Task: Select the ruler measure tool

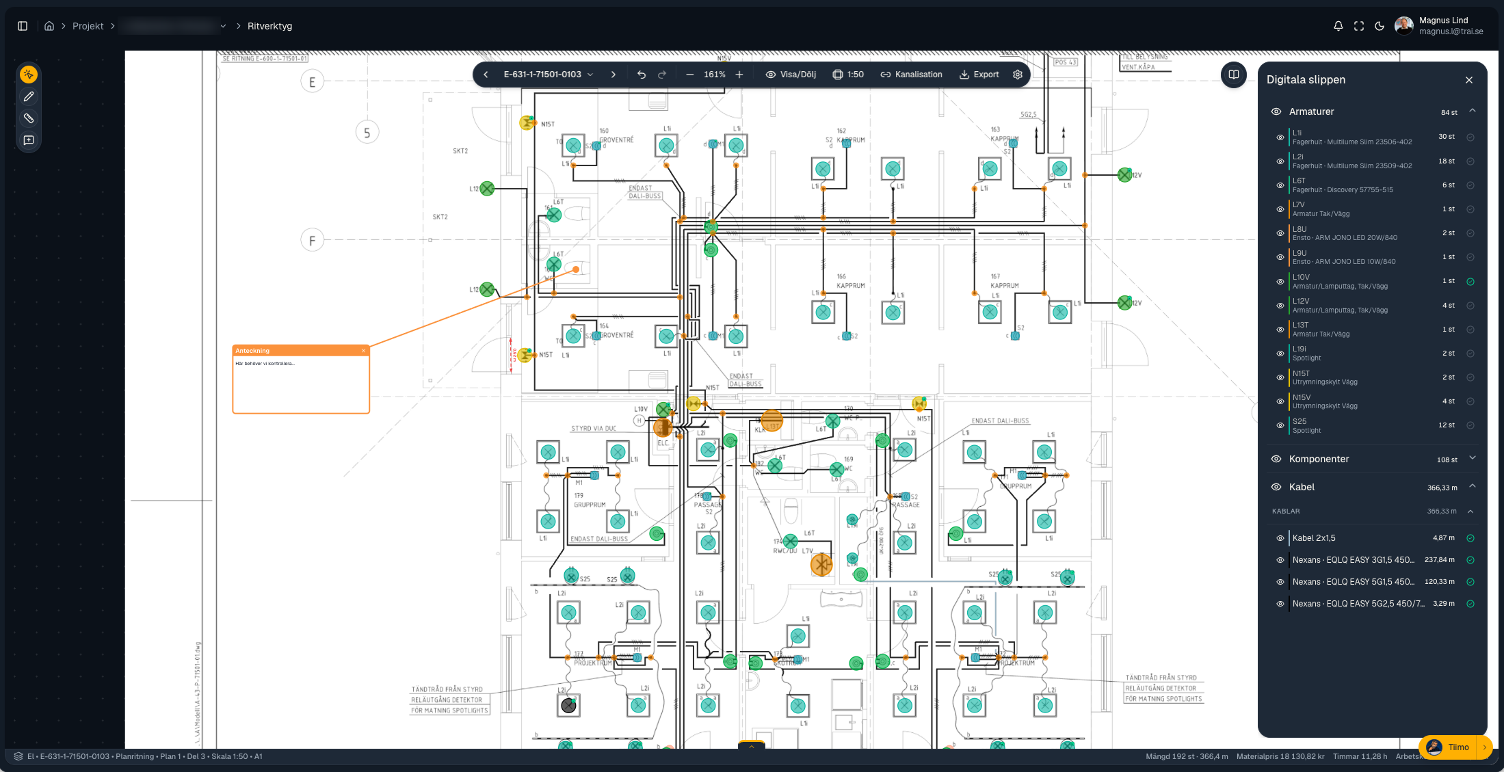Action: tap(29, 118)
